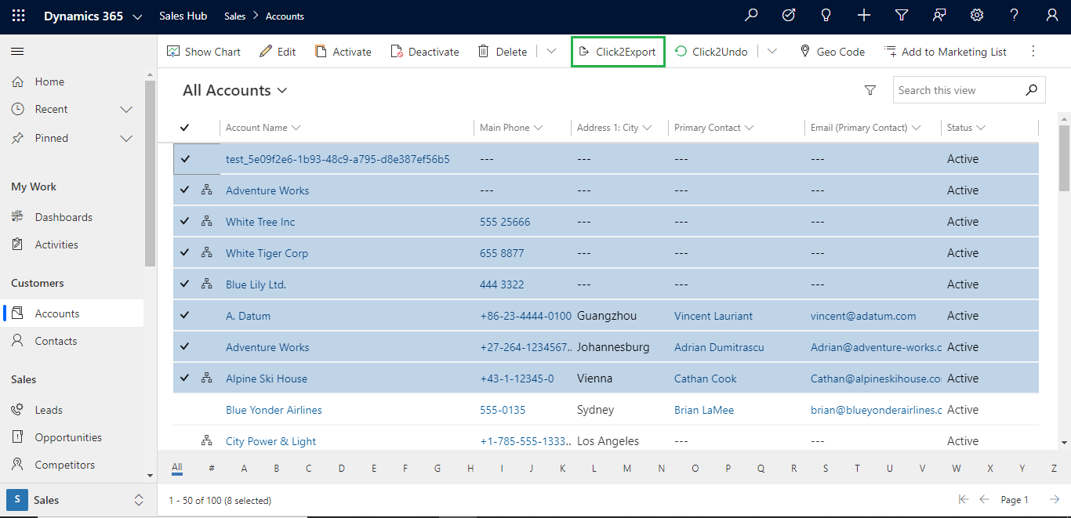This screenshot has height=518, width=1071.
Task: Open Dynamics 365 settings gear
Action: (x=976, y=15)
